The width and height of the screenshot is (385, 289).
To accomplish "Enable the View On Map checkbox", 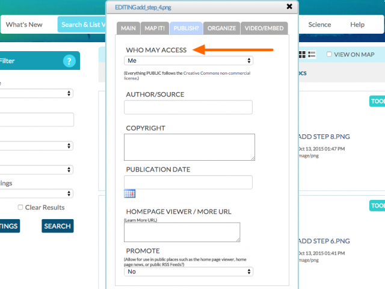I will [x=328, y=55].
